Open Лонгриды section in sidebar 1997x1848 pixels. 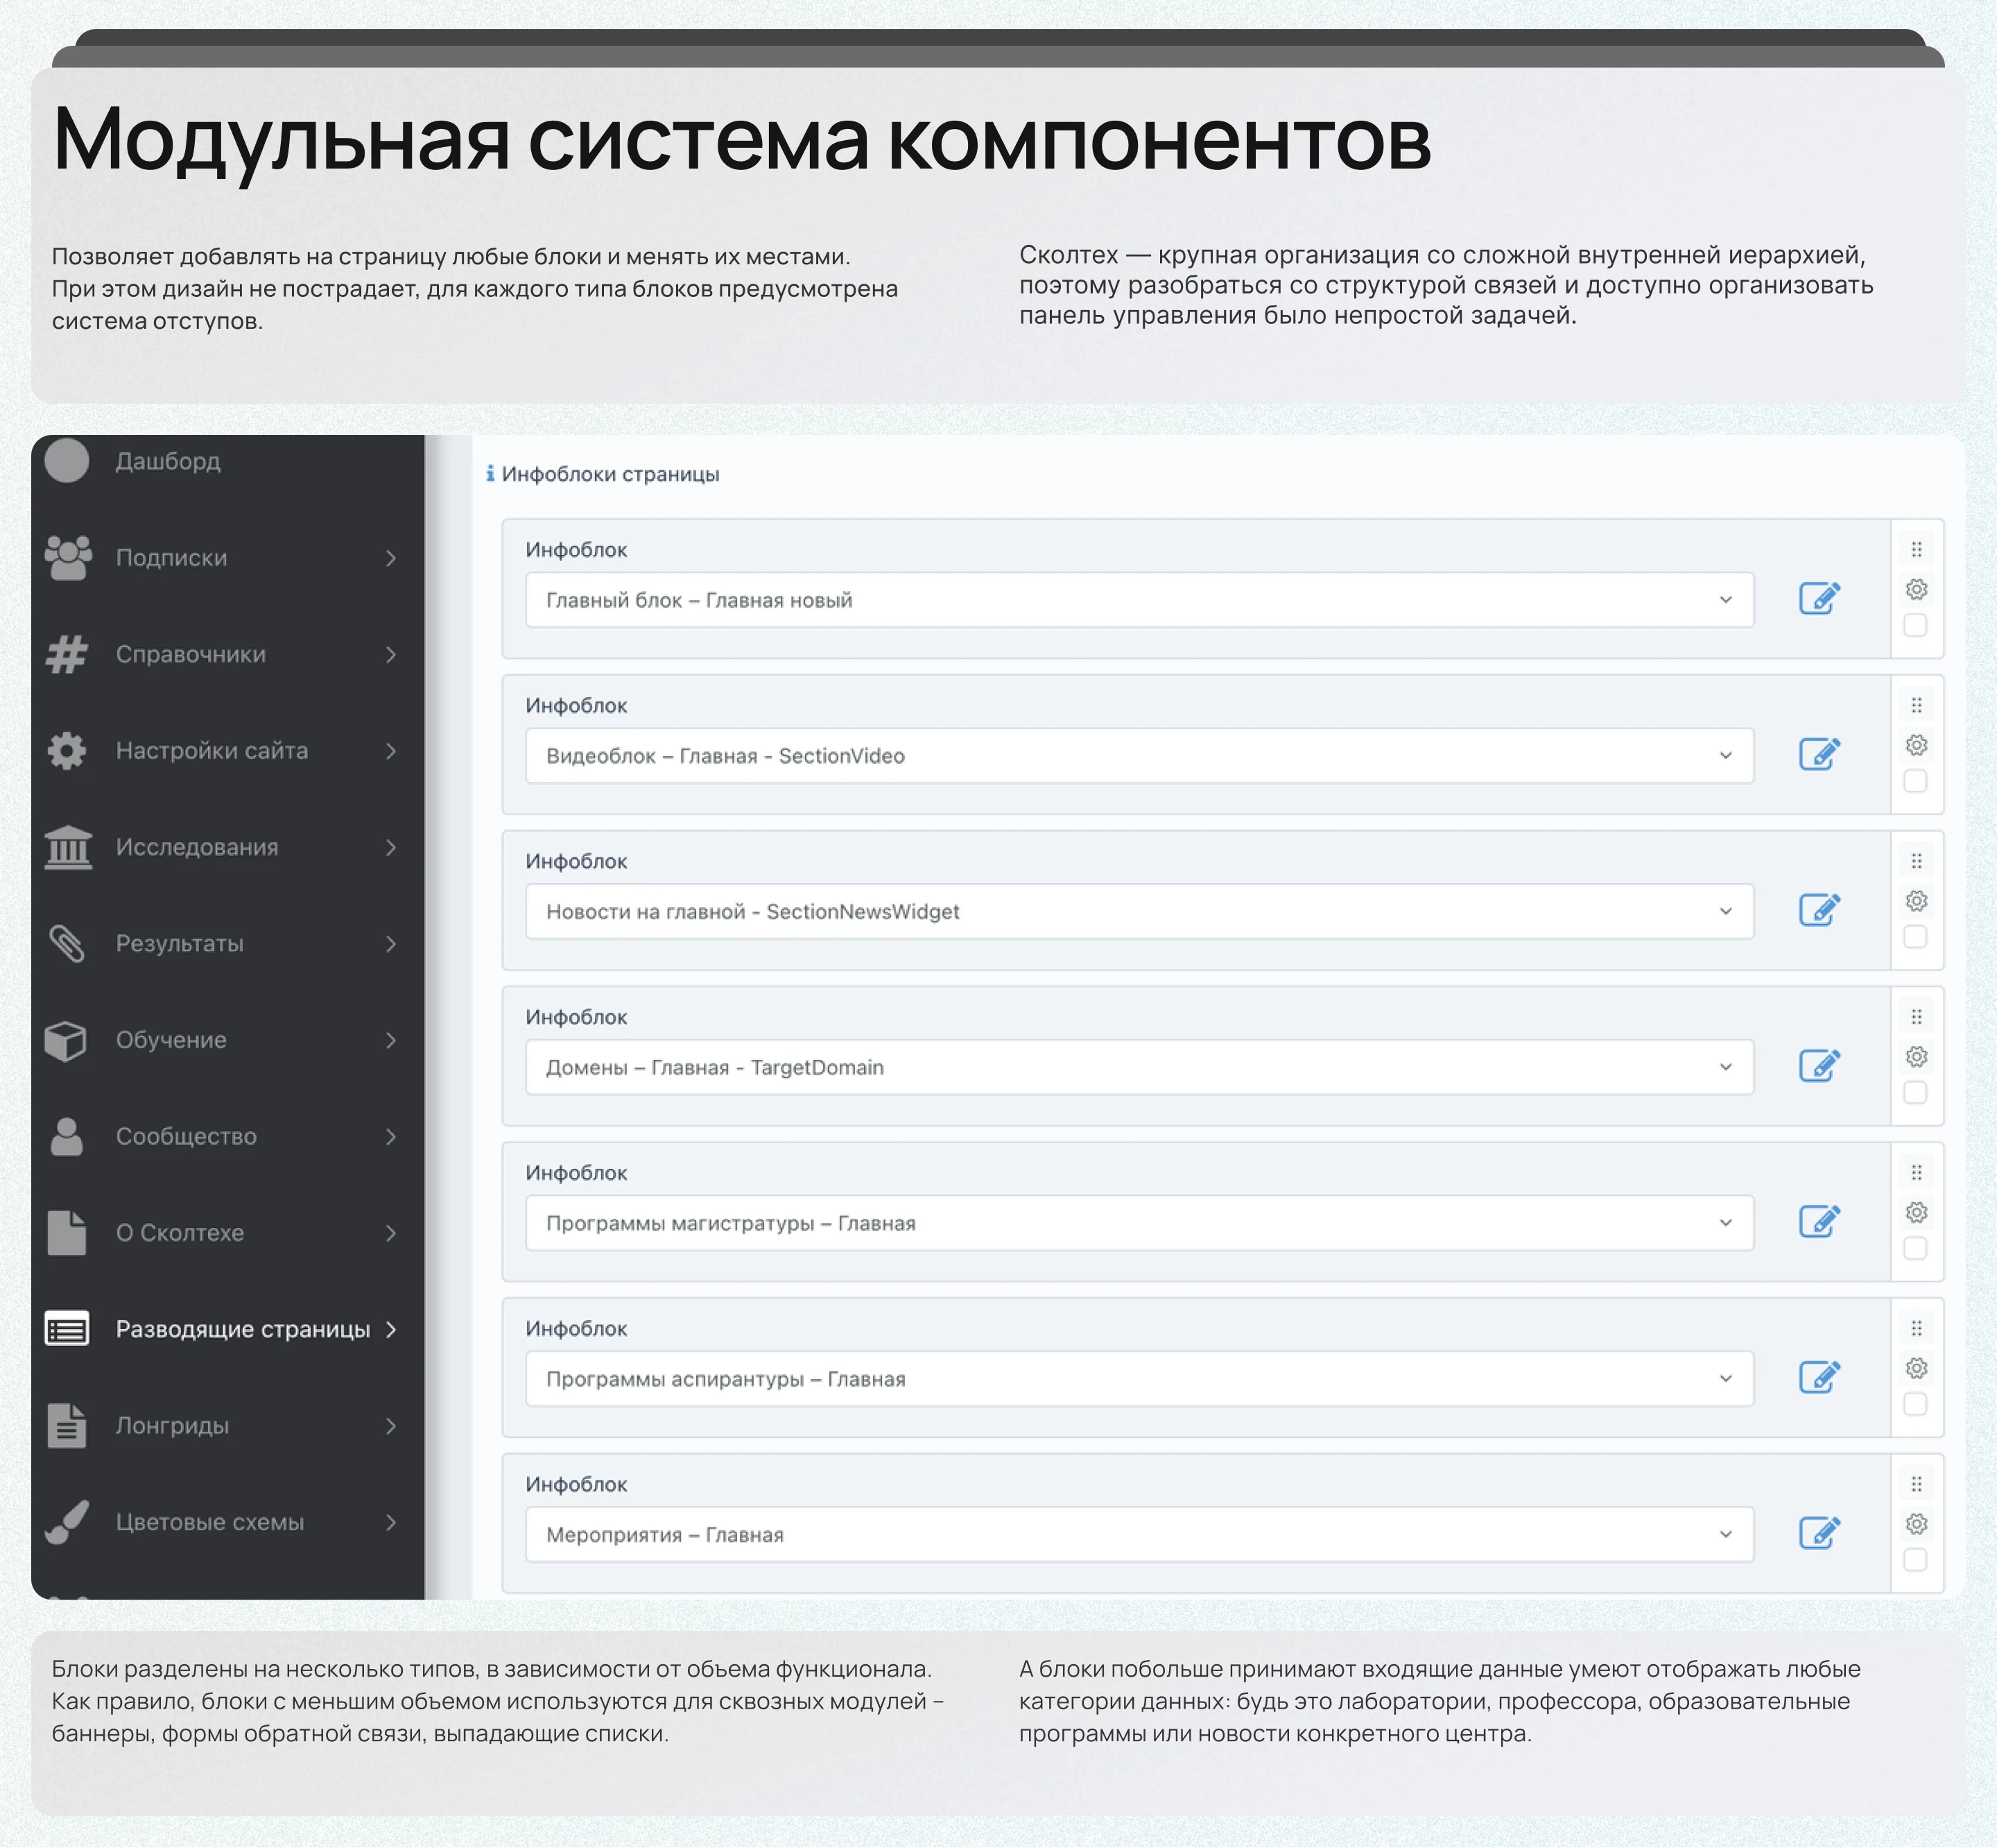pyautogui.click(x=172, y=1426)
